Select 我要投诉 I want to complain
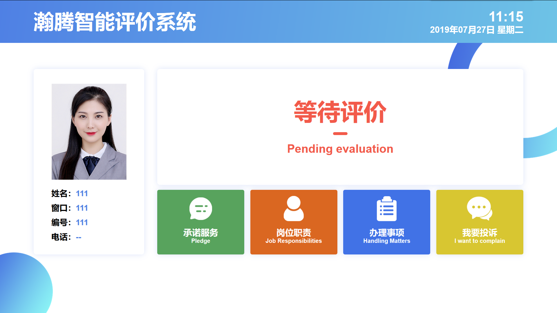Screen dimensions: 557x313 coord(480,222)
